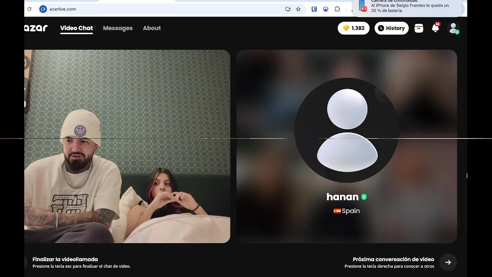Open the About tab
Screen dimensions: 492x277
[152, 28]
